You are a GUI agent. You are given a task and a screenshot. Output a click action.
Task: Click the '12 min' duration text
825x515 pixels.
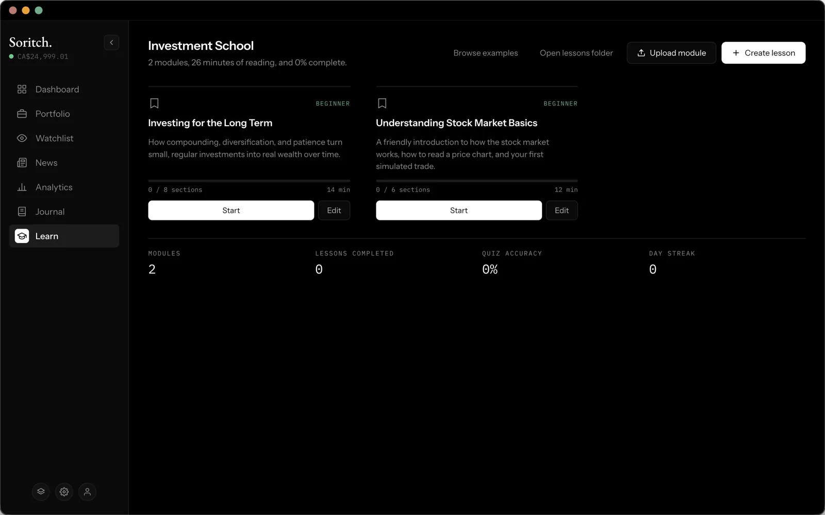566,190
